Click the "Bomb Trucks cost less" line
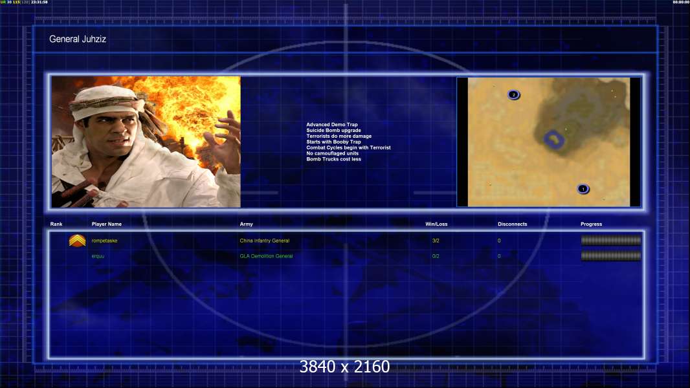The image size is (690, 388). point(333,159)
